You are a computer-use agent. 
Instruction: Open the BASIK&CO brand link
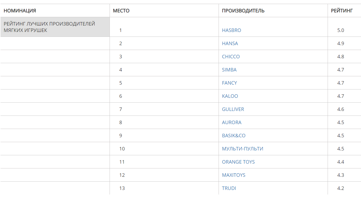click(x=234, y=136)
